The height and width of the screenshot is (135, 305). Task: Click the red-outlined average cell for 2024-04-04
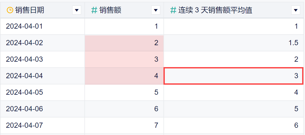233,76
